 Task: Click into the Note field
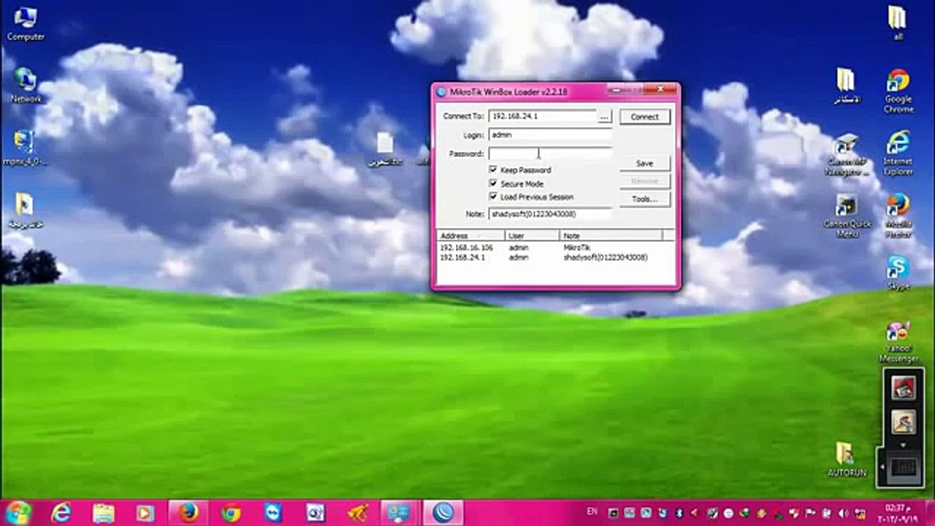(550, 214)
